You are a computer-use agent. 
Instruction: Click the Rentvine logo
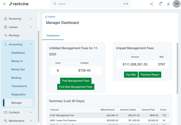19,4
